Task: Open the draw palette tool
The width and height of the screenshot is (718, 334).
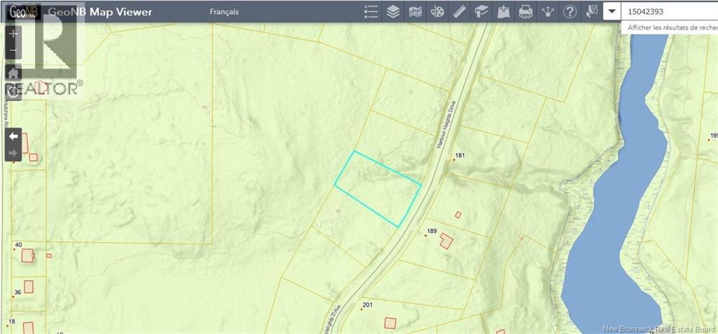Action: [437, 12]
